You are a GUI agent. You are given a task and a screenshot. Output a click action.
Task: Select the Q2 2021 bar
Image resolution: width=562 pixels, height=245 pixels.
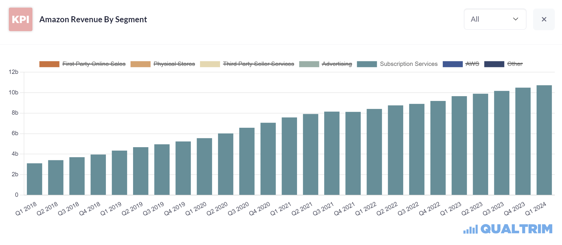[x=310, y=155]
